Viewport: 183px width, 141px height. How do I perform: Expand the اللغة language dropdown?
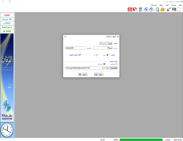(x=105, y=43)
